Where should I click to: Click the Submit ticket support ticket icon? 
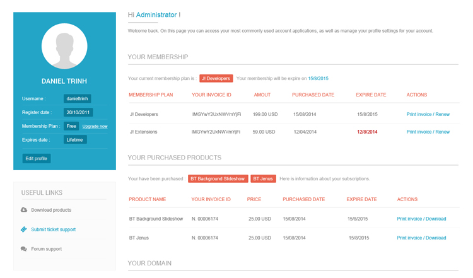(24, 229)
